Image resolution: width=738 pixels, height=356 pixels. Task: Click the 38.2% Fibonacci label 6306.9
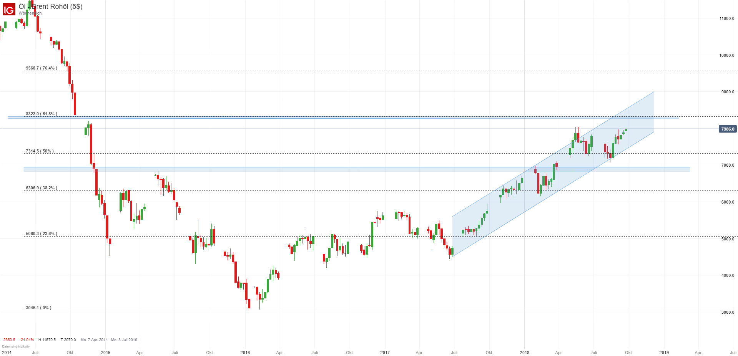coord(42,188)
